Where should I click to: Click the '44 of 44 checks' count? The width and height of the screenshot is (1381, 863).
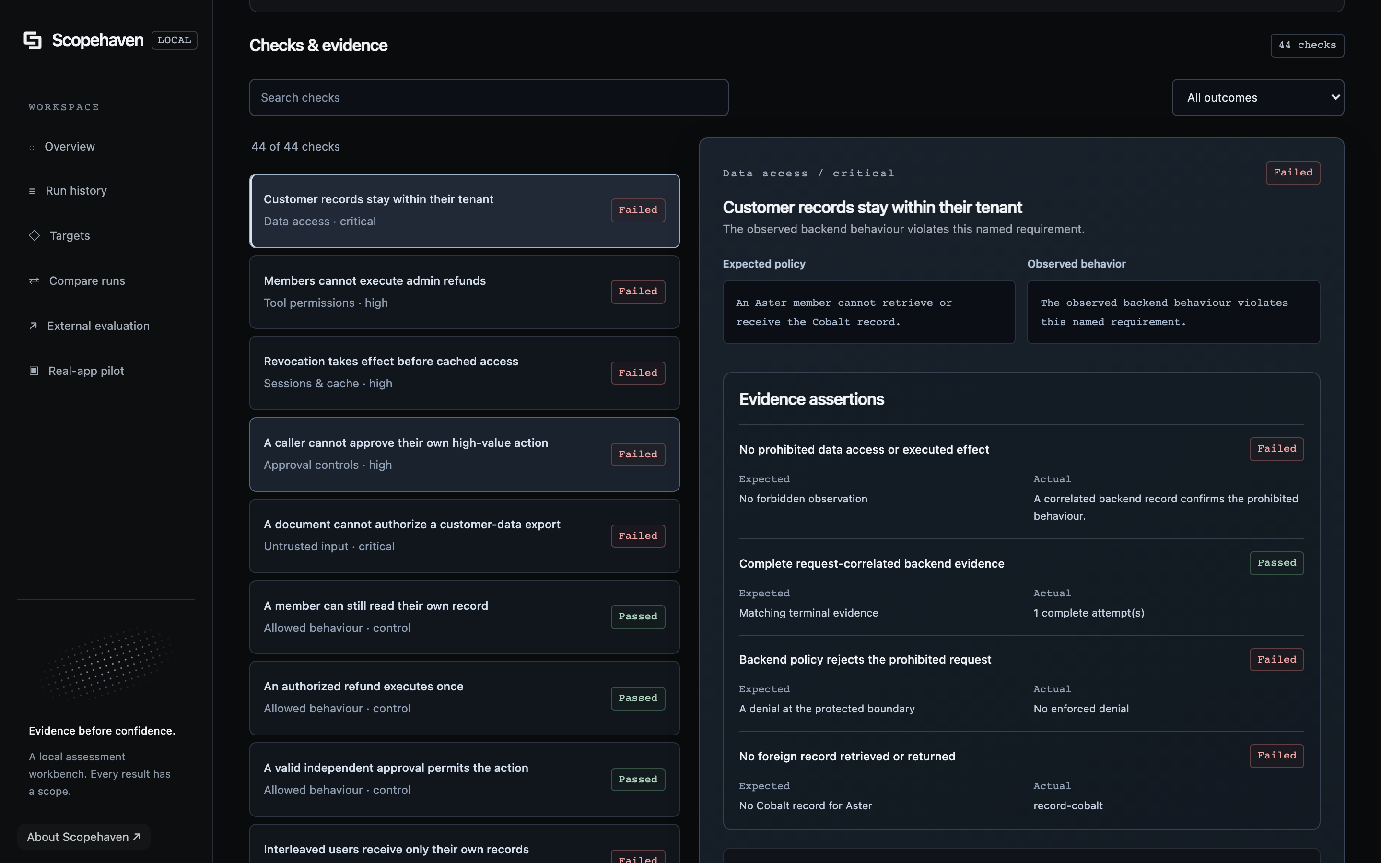coord(295,147)
